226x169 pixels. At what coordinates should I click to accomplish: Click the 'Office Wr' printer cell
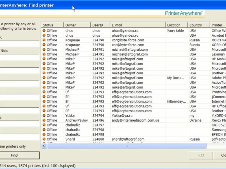pyautogui.click(x=219, y=31)
